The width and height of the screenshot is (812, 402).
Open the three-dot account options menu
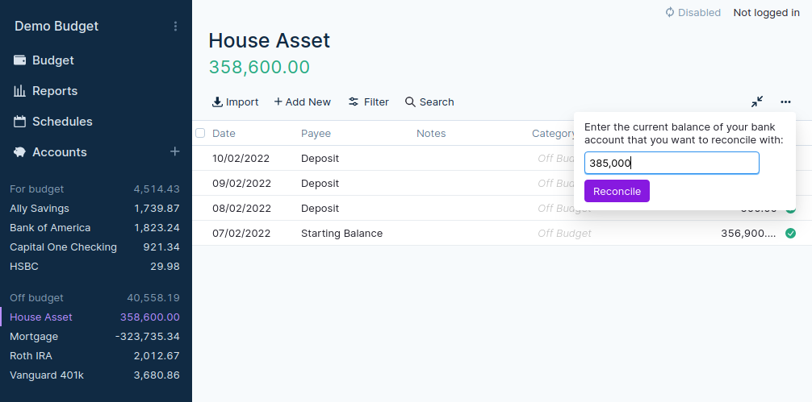(785, 102)
